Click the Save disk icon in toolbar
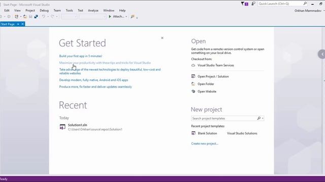 click(x=30, y=17)
